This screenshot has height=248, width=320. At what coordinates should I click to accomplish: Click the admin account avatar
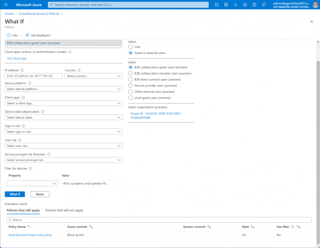315,5
